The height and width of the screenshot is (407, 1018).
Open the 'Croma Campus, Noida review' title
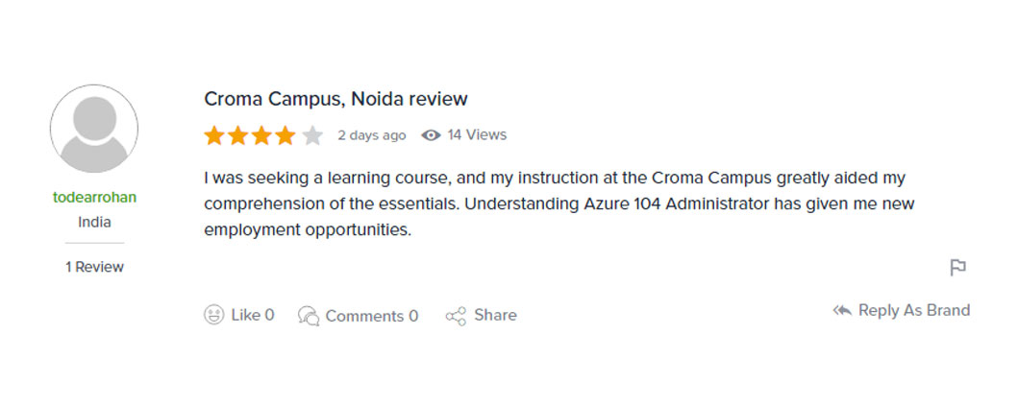(x=335, y=99)
